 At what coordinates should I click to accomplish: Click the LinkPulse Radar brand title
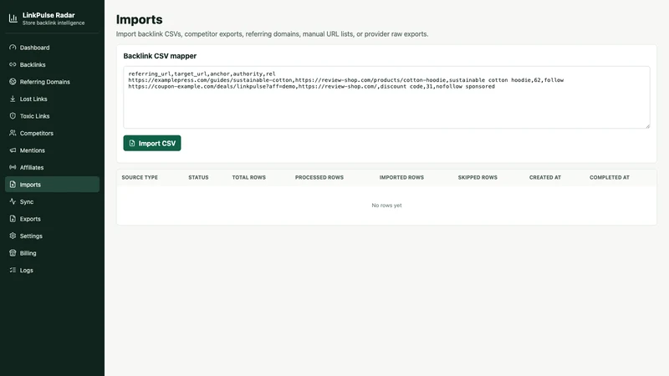point(49,15)
